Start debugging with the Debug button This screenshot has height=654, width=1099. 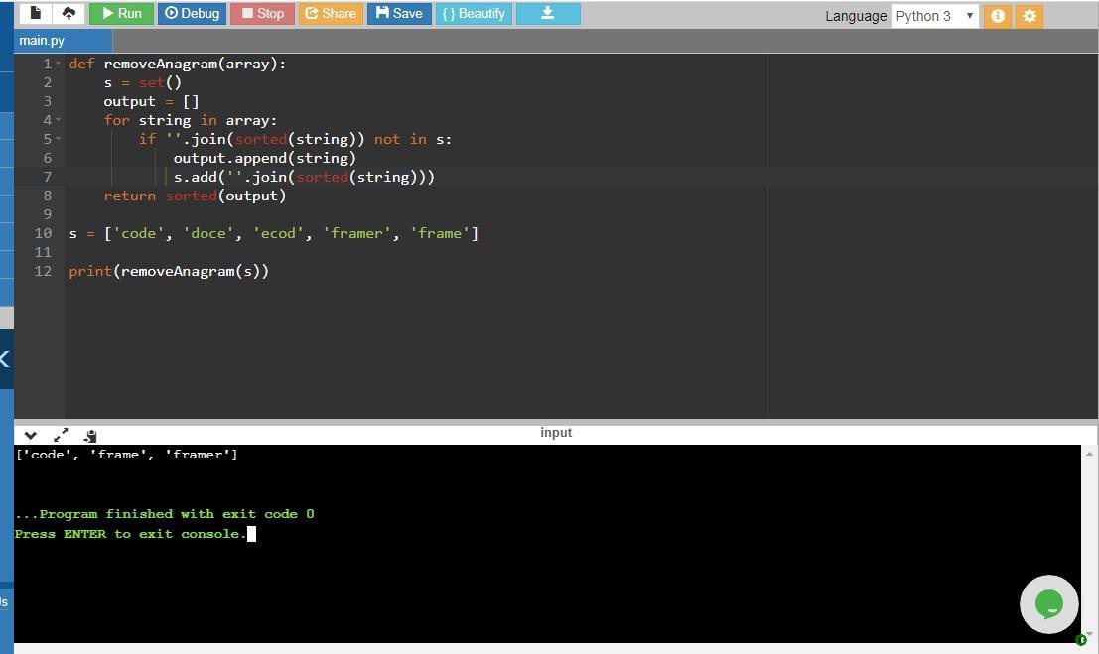click(192, 13)
